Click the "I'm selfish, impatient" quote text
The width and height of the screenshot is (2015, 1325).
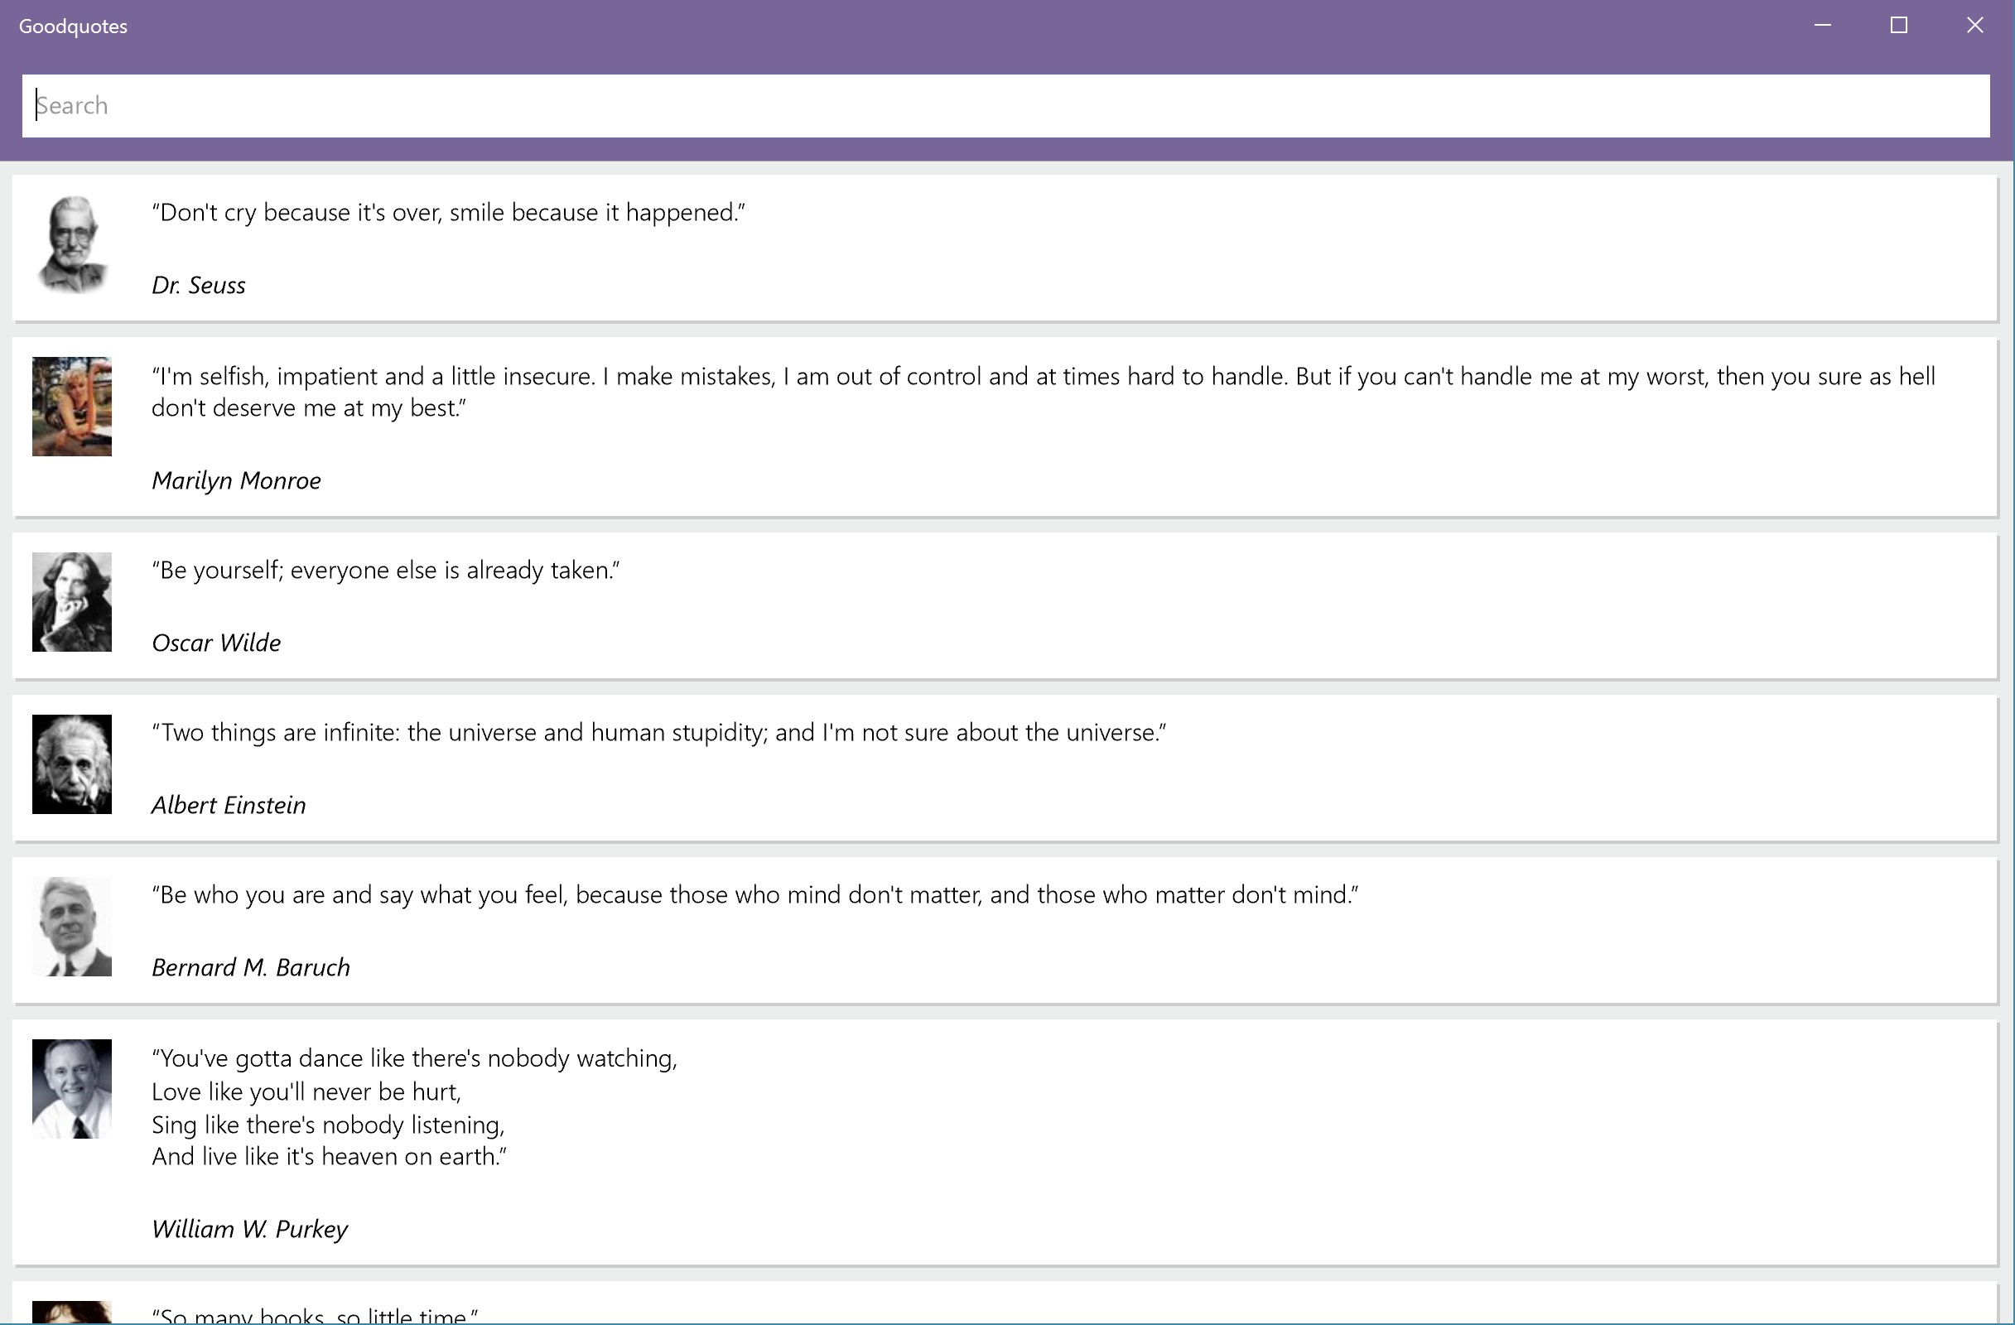[x=1042, y=392]
